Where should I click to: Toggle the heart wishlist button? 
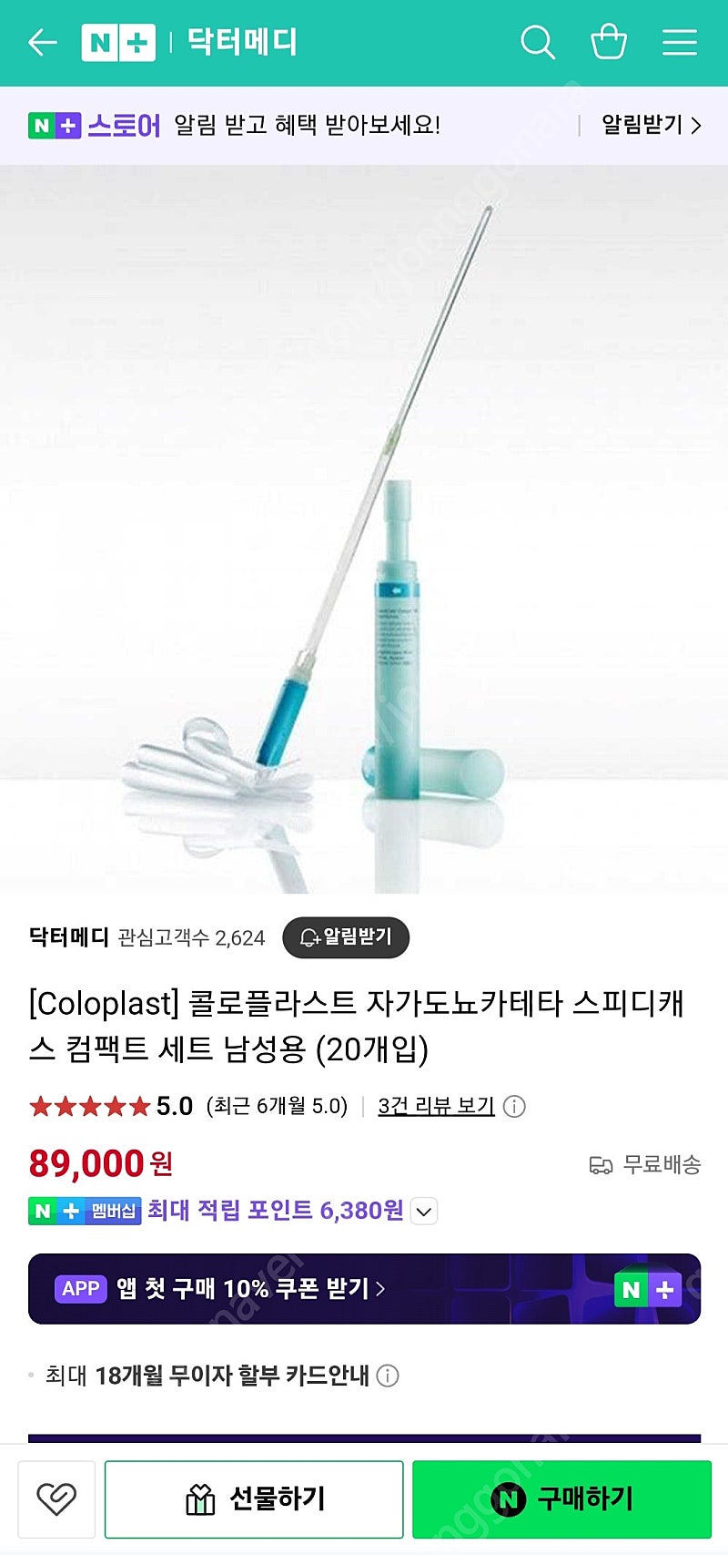[x=56, y=1499]
